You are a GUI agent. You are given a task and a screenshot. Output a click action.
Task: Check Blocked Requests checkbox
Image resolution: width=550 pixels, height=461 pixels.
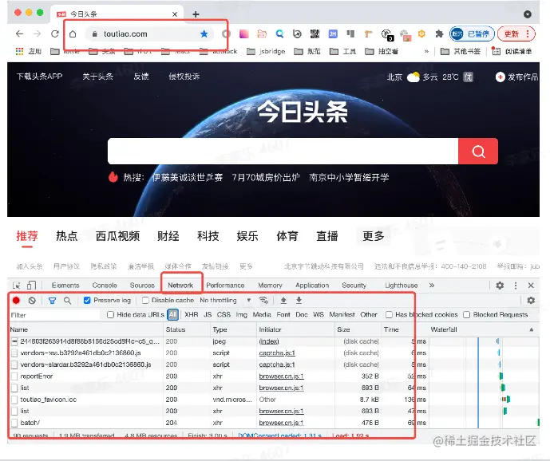pos(466,315)
